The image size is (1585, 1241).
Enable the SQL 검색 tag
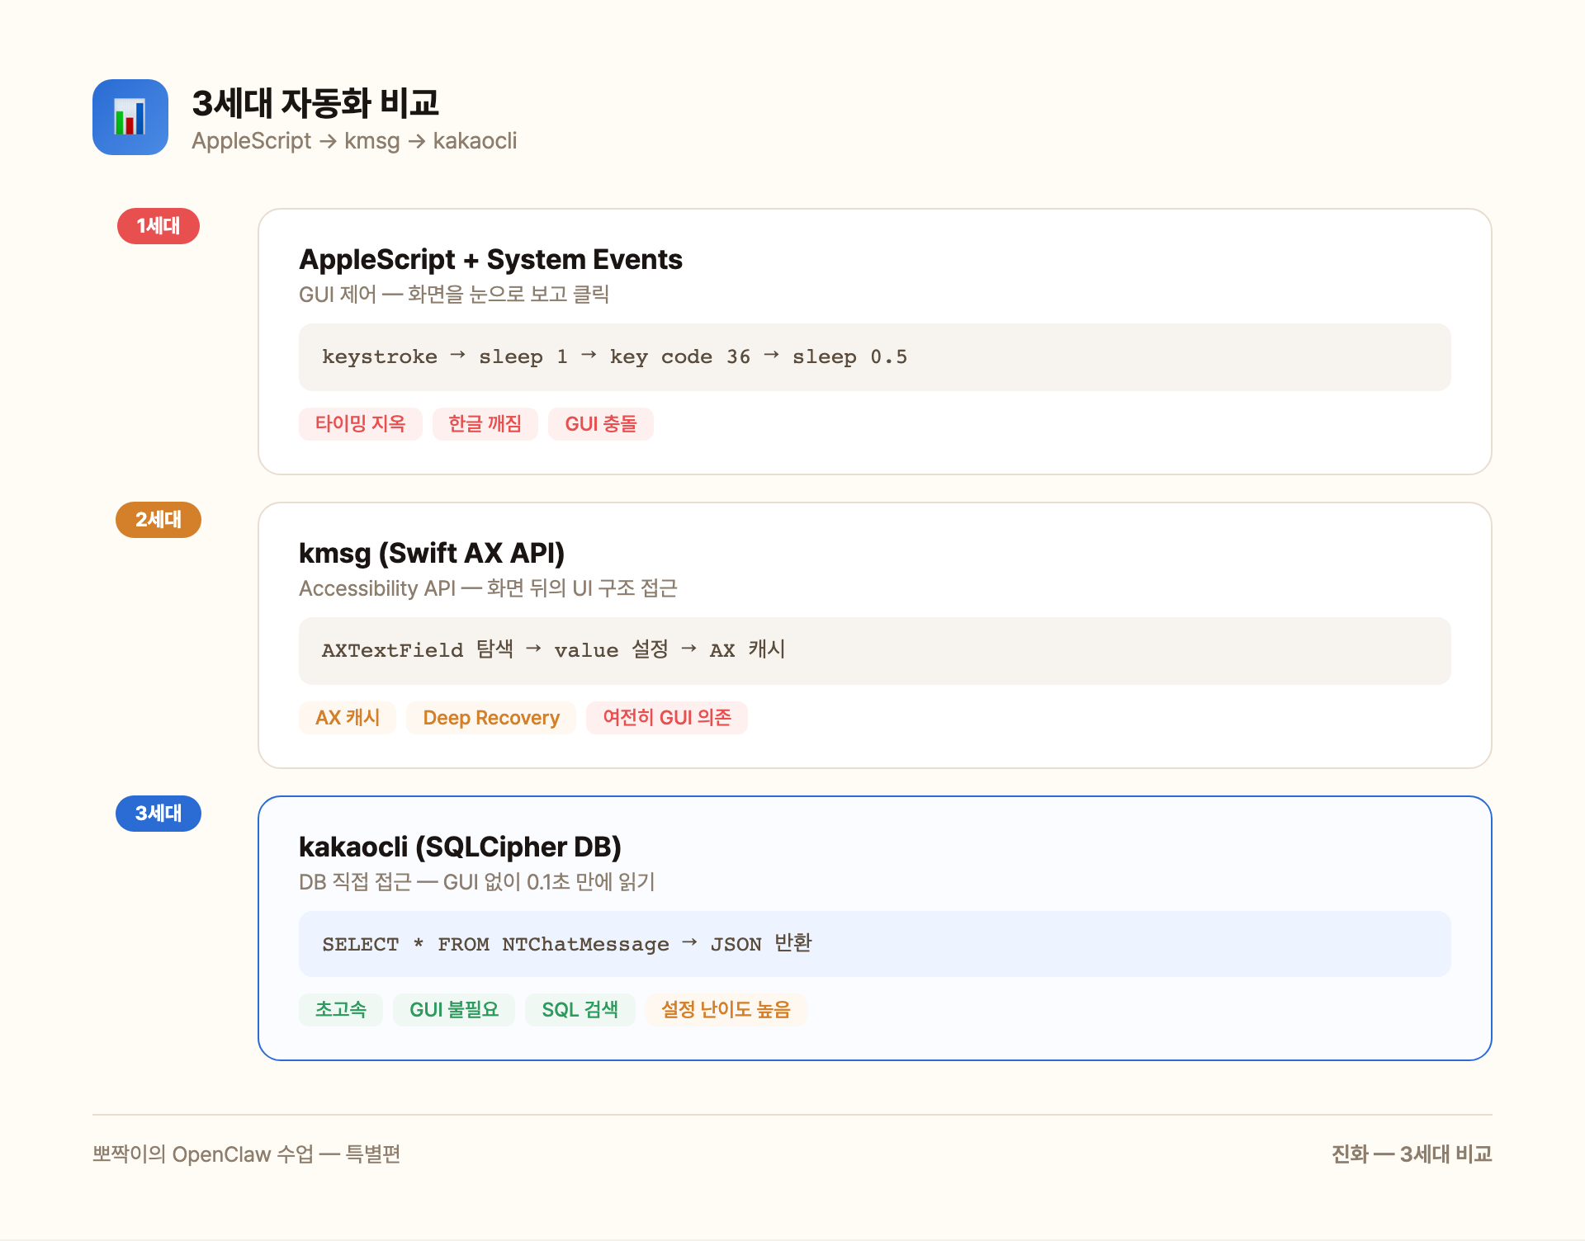(580, 1009)
